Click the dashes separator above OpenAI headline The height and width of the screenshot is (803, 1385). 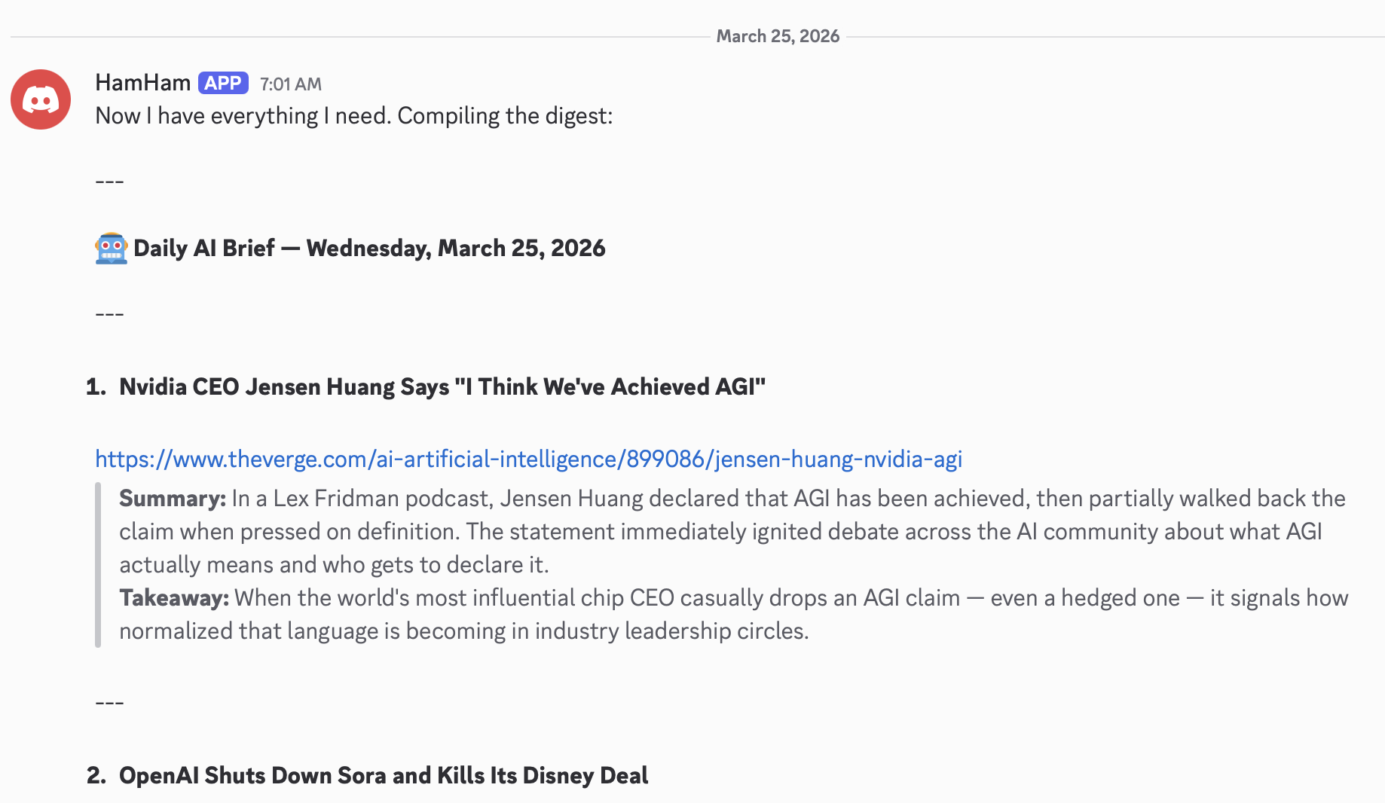click(x=109, y=703)
